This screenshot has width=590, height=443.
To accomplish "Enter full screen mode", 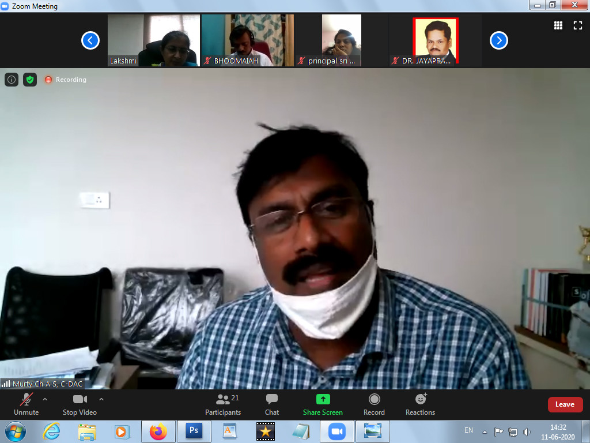I will coord(577,25).
